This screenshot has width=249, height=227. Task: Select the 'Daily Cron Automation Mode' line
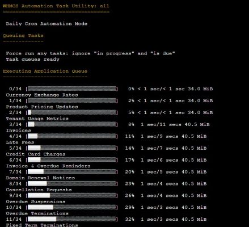pos(47,24)
